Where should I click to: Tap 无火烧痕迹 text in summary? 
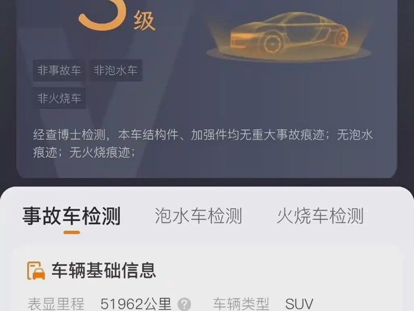[100, 152]
